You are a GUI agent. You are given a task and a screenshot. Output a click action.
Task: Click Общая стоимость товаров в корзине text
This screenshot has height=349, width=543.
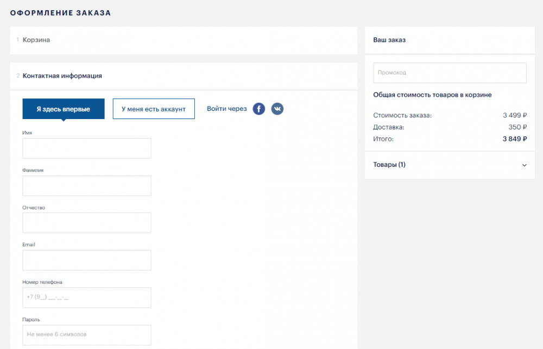tap(432, 95)
